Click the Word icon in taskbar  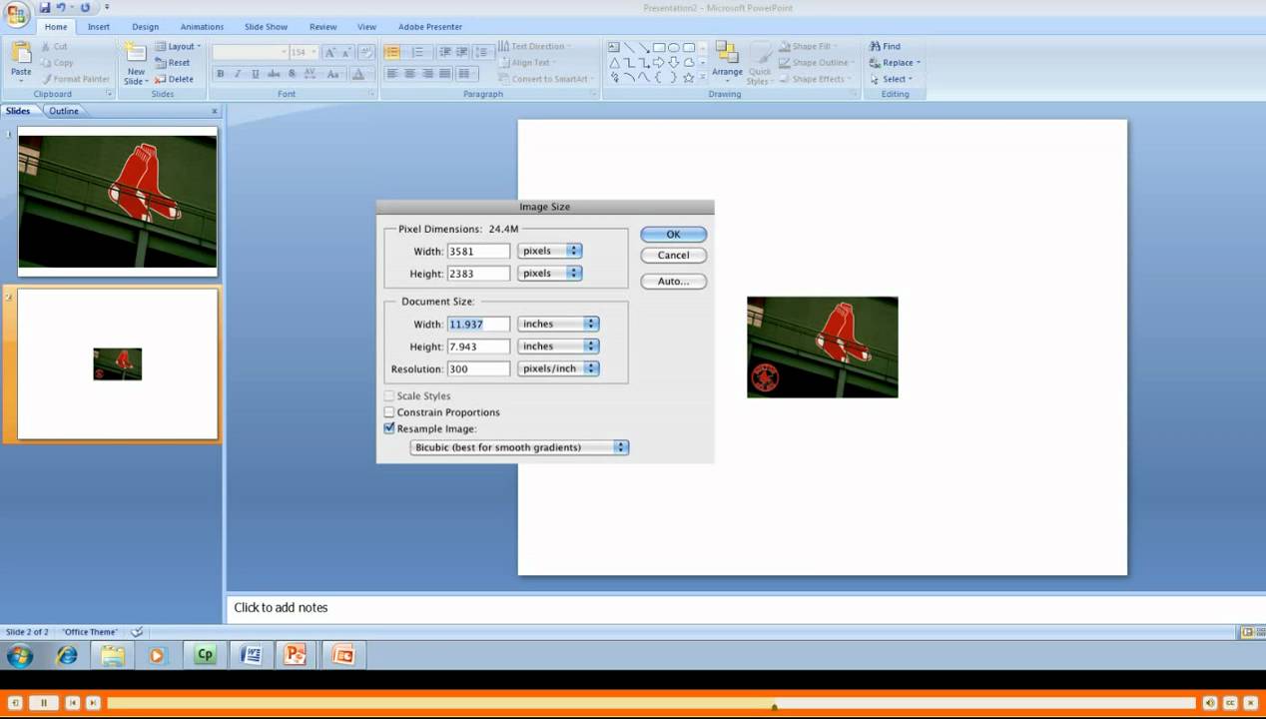[252, 655]
